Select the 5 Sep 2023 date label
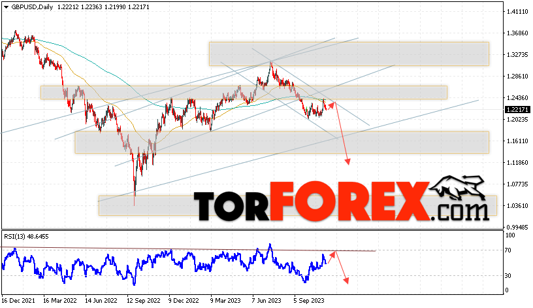533x308 pixels. pyautogui.click(x=309, y=301)
